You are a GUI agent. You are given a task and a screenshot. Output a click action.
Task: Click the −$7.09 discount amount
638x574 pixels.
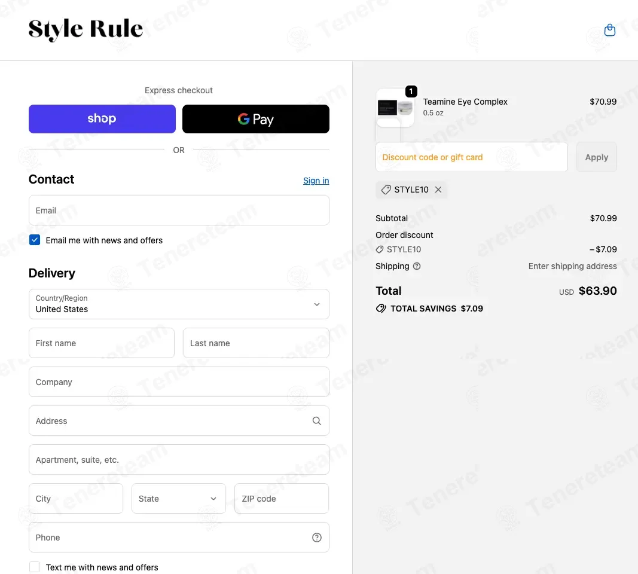click(603, 249)
